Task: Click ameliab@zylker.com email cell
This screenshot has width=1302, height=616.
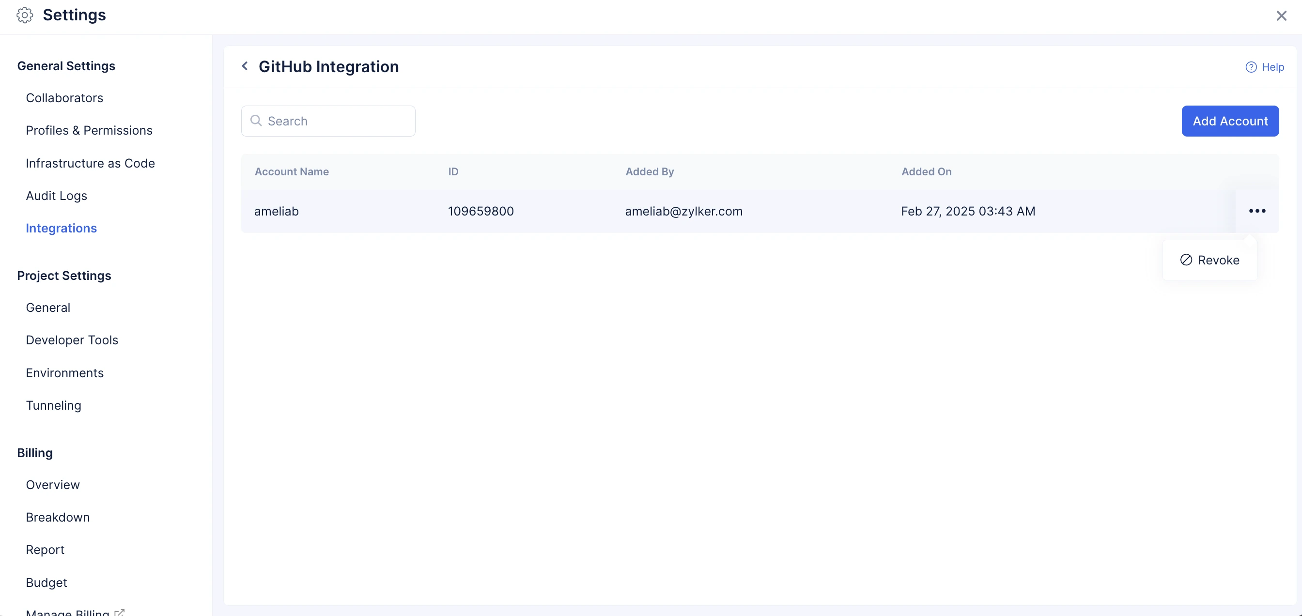Action: tap(684, 211)
